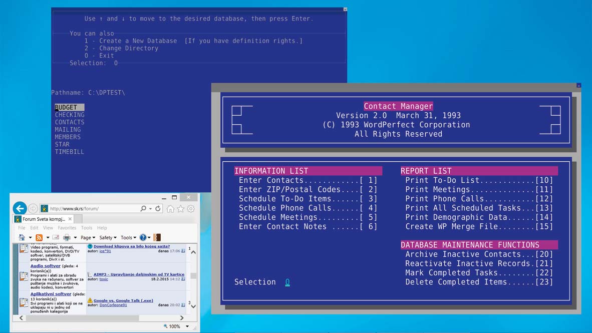Expand the Print dropdown arrow
592x333 pixels.
(x=75, y=237)
